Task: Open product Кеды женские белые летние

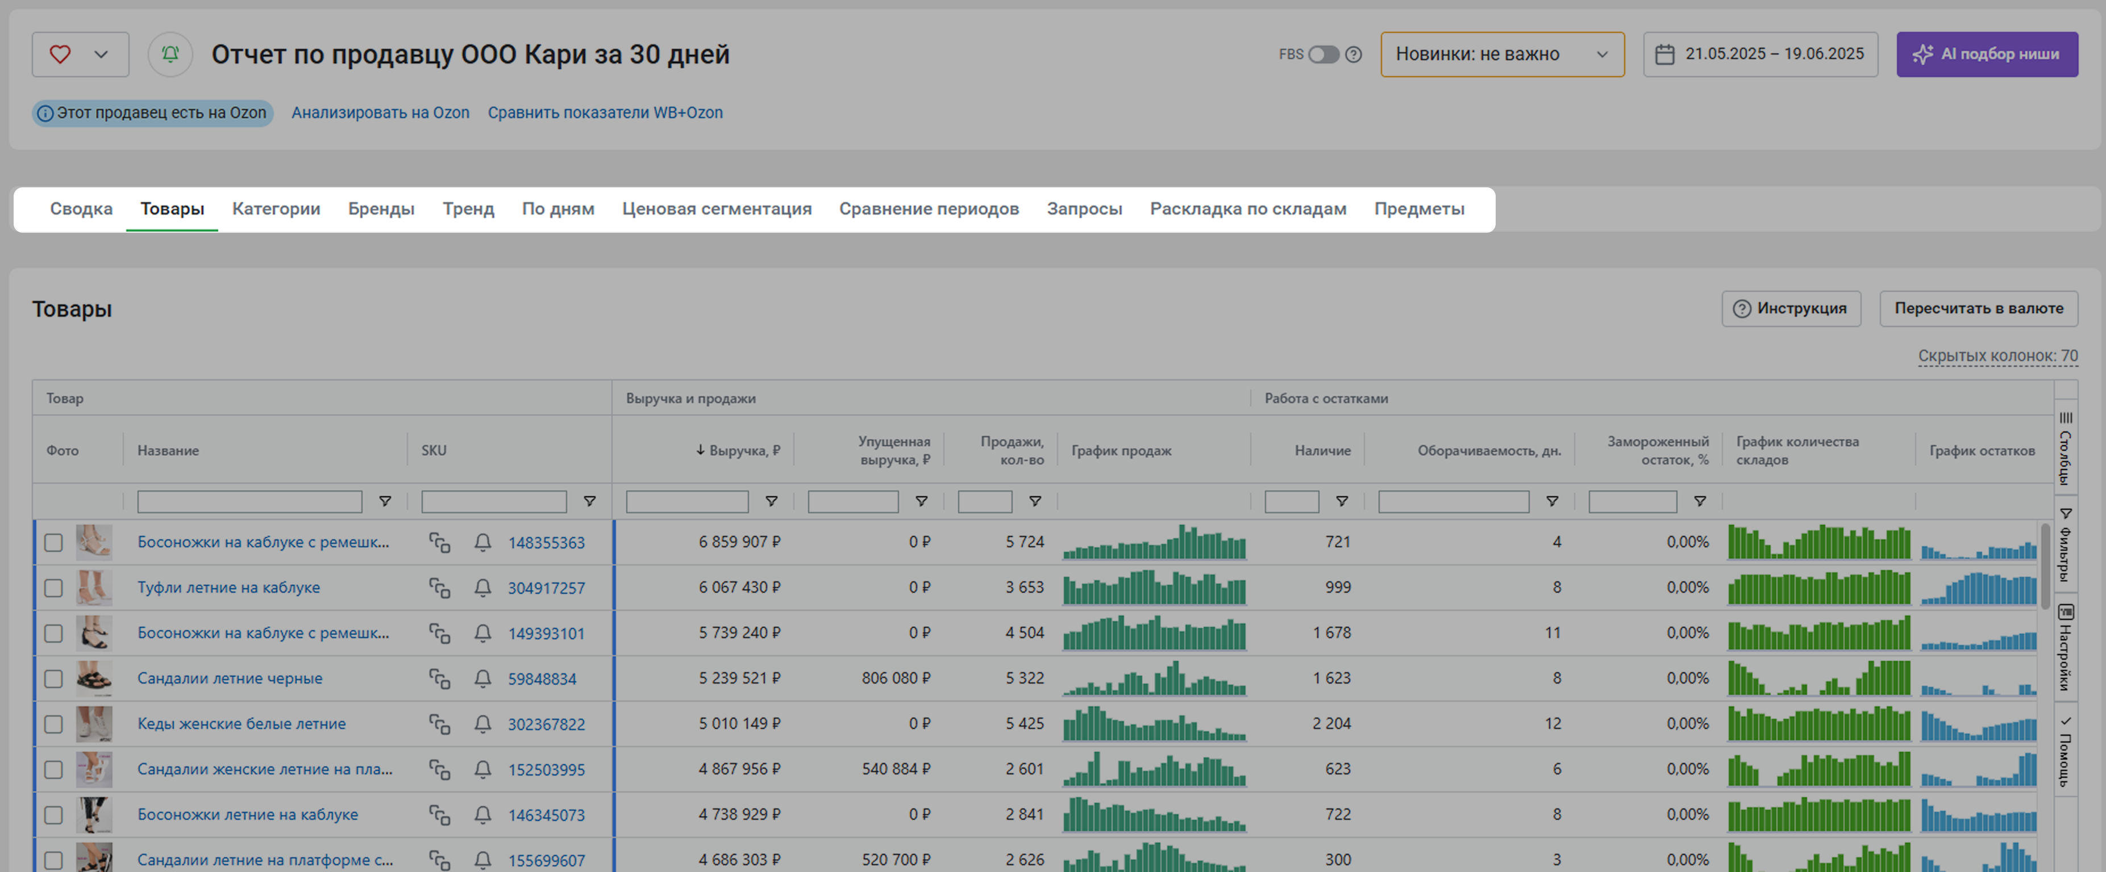Action: (241, 724)
